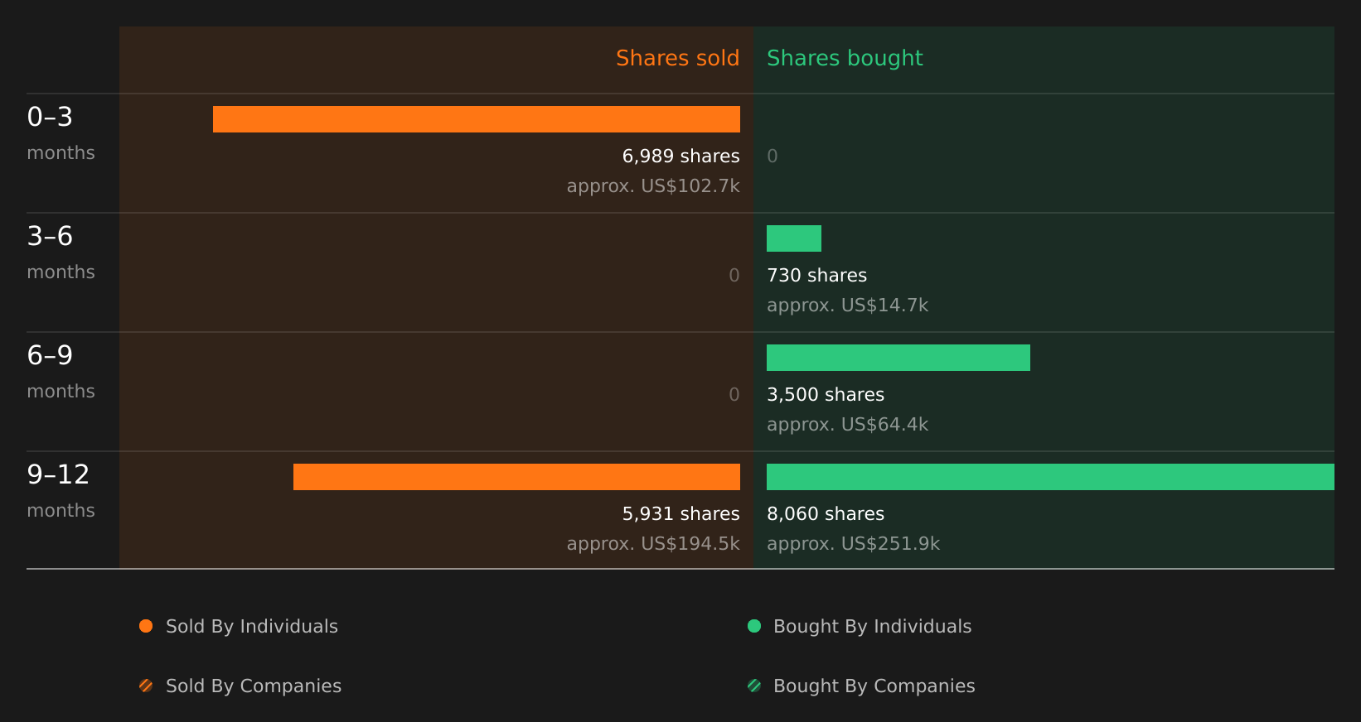Click the approx. US$102.7k text

[653, 185]
